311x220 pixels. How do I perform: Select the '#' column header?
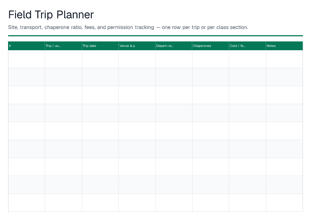[x=26, y=46]
